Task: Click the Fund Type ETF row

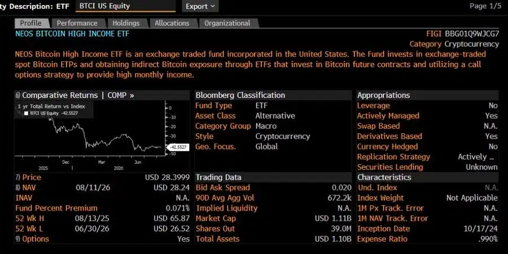Action: point(273,105)
